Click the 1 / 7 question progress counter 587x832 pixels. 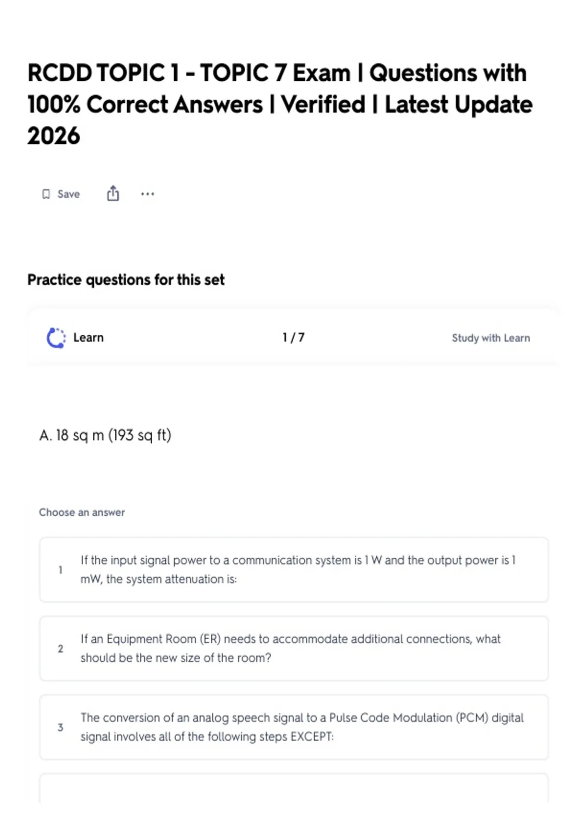click(293, 338)
